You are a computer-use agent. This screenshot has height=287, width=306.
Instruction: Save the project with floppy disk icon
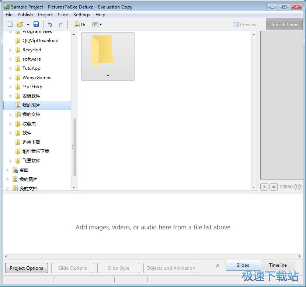tap(36, 24)
